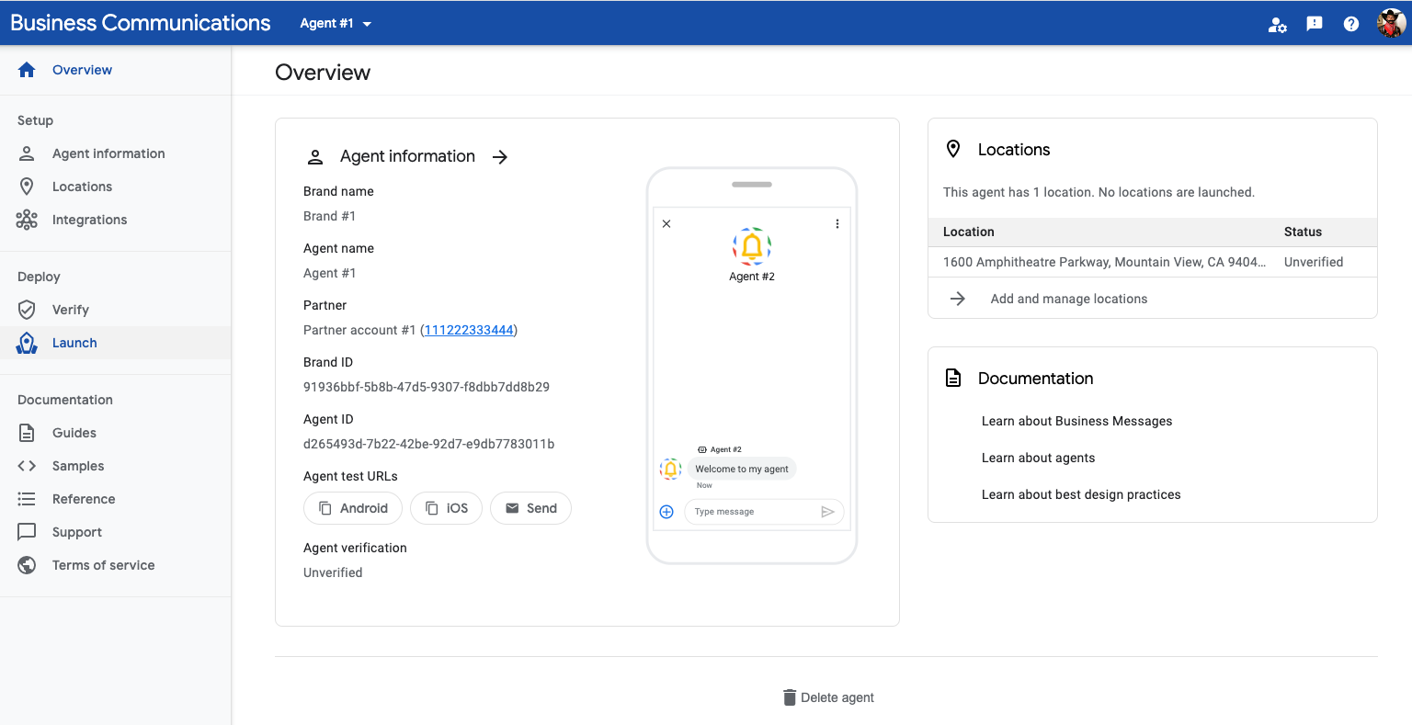Open partner account link 111222333444
The height and width of the screenshot is (725, 1412).
(469, 330)
